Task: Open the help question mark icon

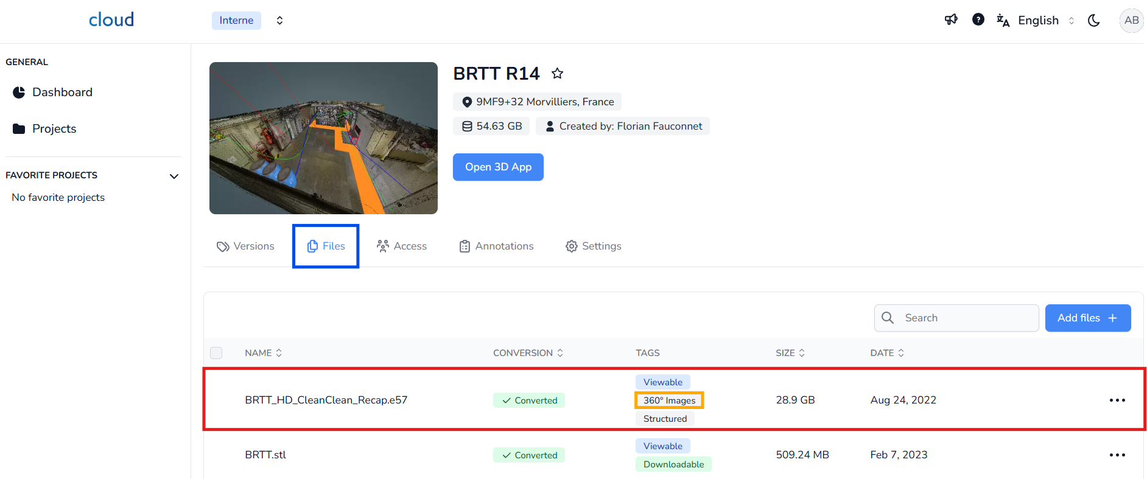Action: [978, 20]
